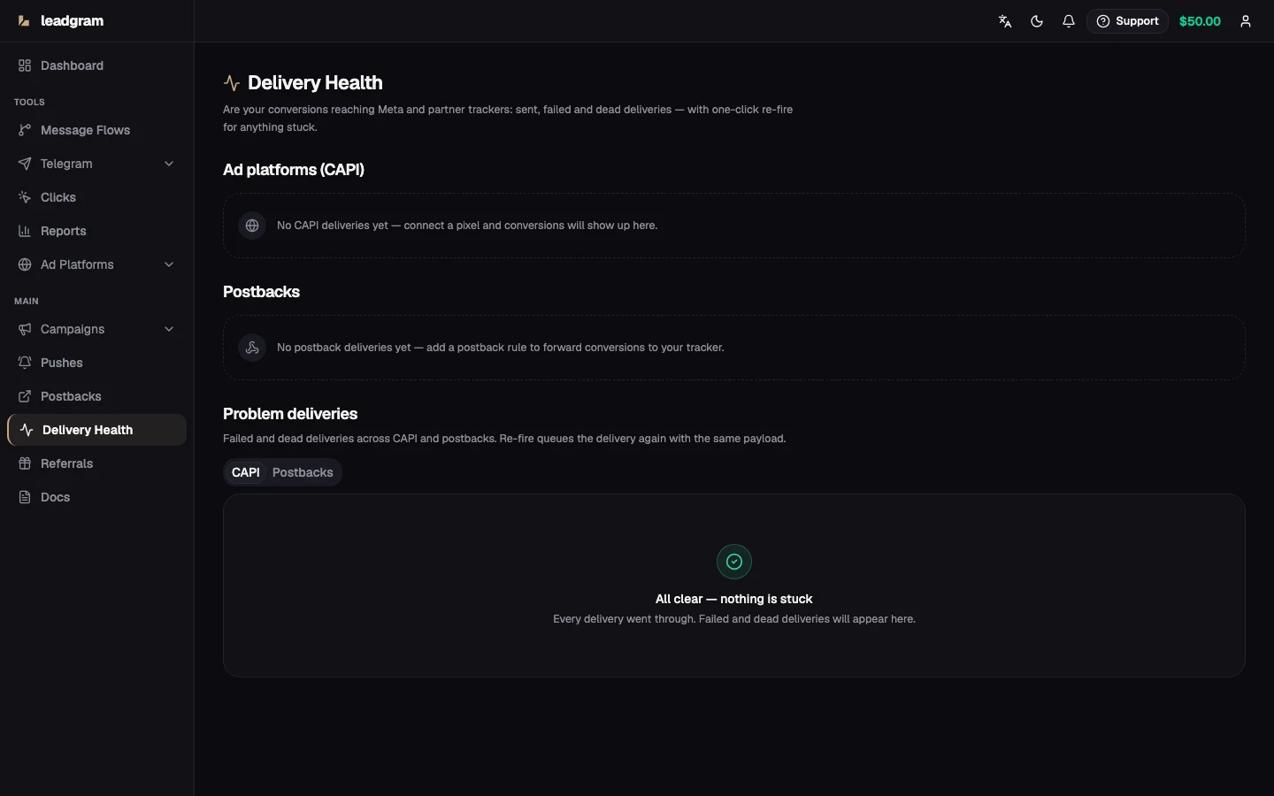Click the Message Flows branch icon

point(25,130)
